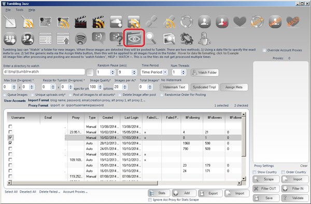The width and height of the screenshot is (311, 204).
Task: Adjust the Num Threads spinner arrows
Action: [x=183, y=72]
